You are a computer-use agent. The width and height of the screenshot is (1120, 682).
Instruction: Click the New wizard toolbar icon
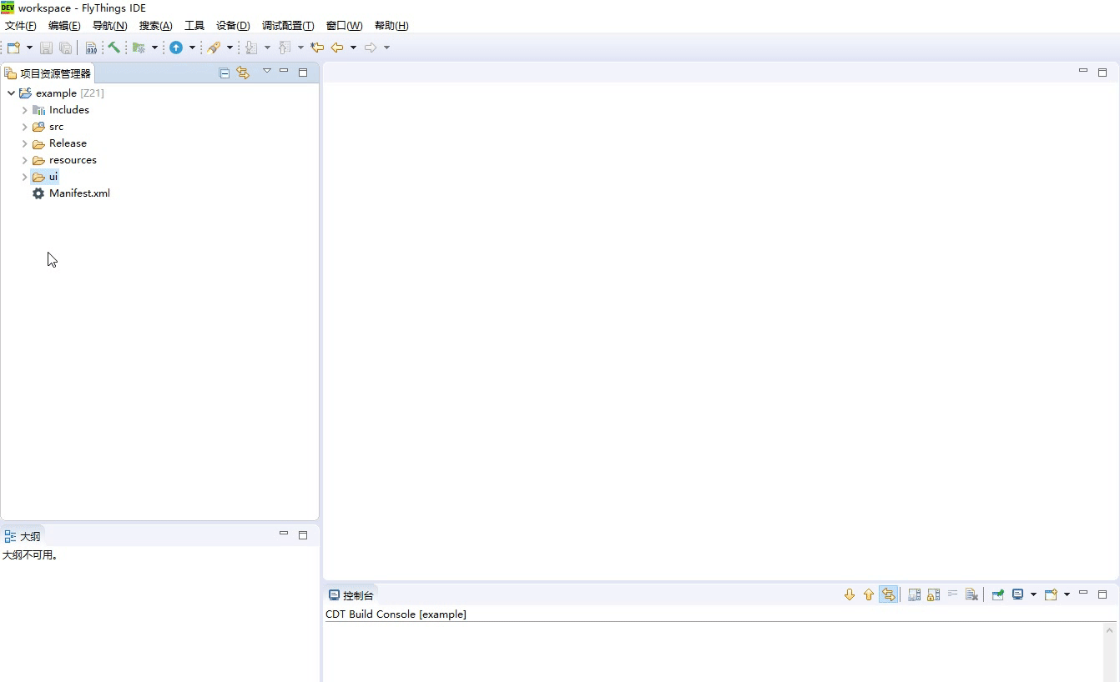click(x=13, y=48)
